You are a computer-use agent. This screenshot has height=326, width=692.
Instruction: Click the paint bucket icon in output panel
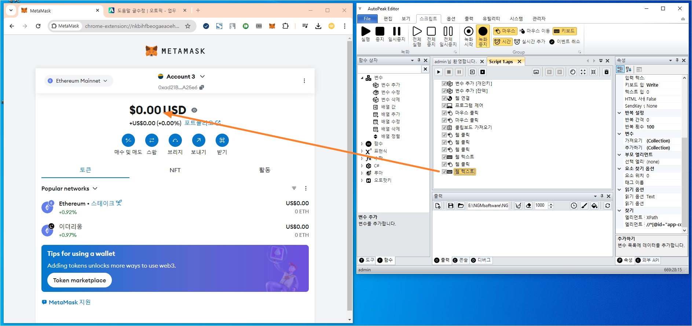594,206
